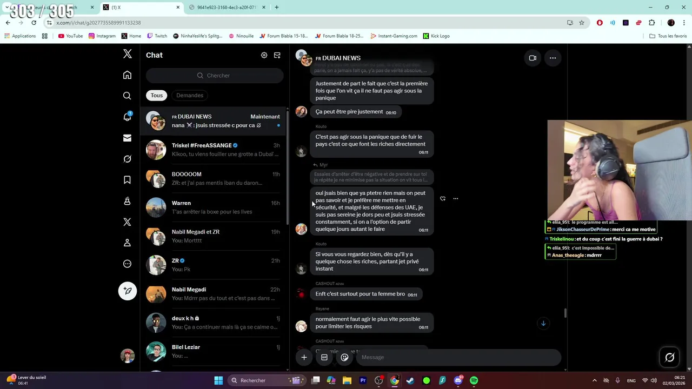Open the emoji picker in composer
692x389 pixels.
[344, 357]
